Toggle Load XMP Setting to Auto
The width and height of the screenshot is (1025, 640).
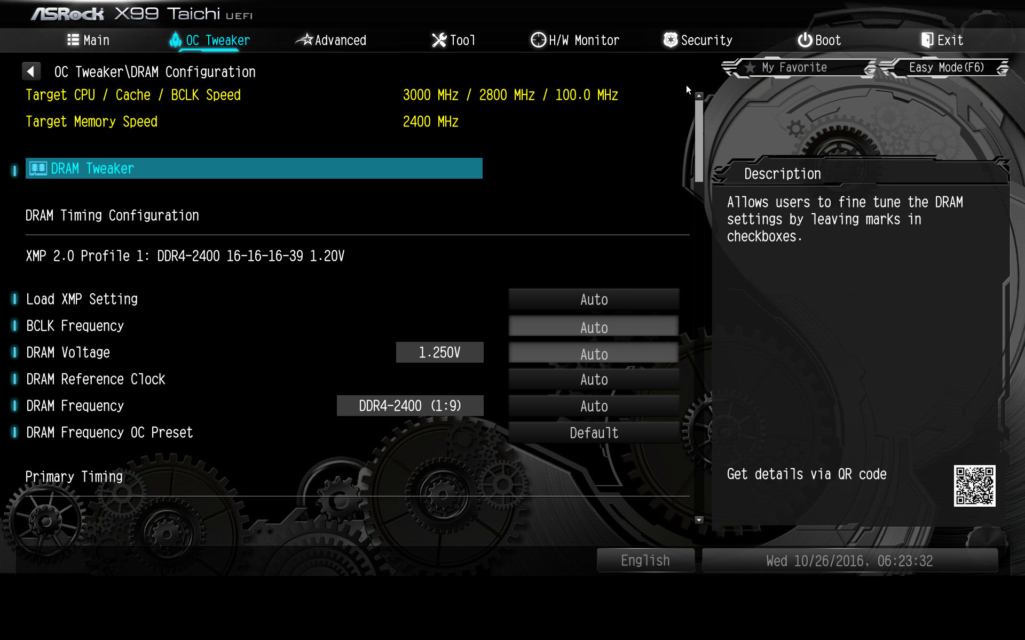click(x=593, y=299)
